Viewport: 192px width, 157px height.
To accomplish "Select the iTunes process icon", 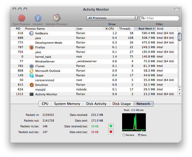I will (32, 66).
